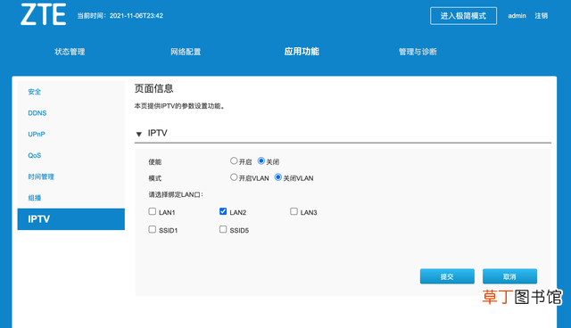The image size is (571, 328).
Task: Open the 网络配置 tab
Action: [186, 52]
